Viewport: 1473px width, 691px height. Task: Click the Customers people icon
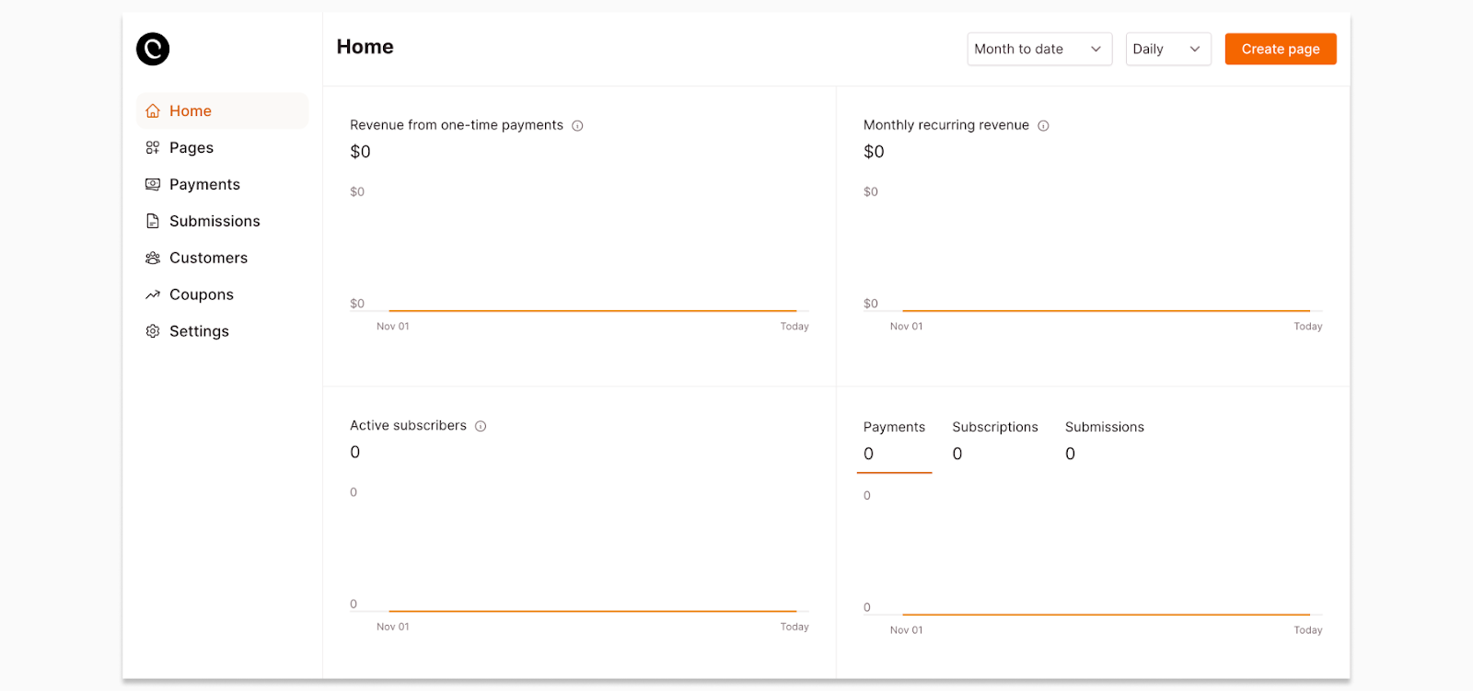(153, 259)
